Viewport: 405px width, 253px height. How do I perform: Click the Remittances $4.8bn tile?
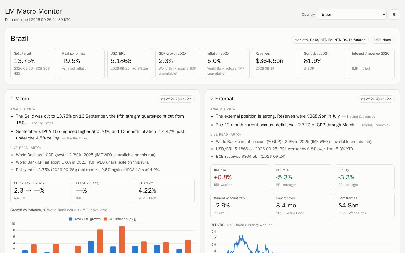point(364,205)
